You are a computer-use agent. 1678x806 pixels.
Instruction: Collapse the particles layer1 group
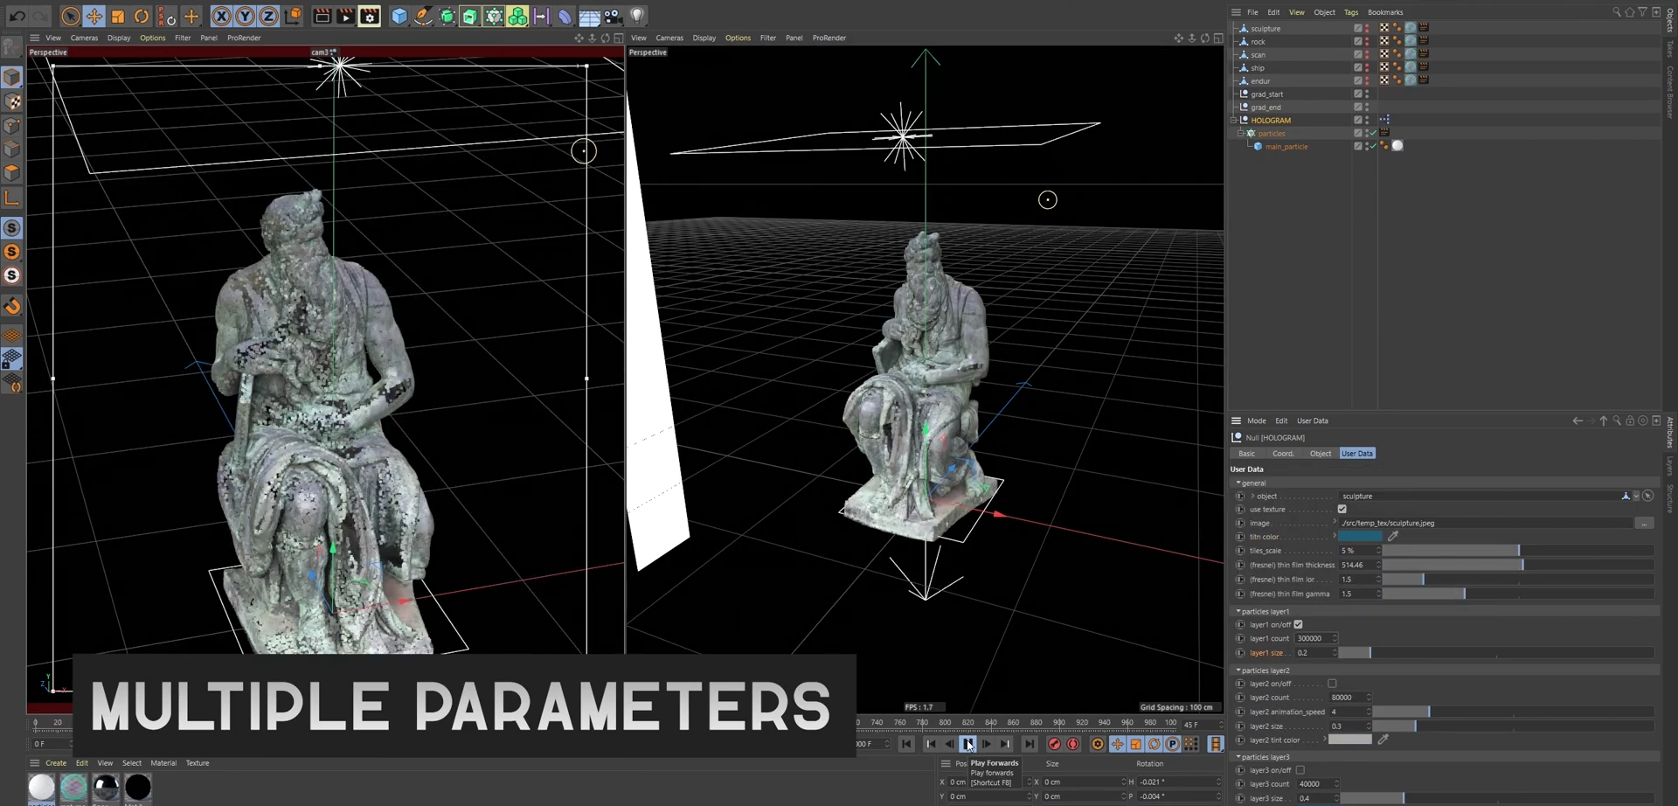click(1238, 611)
